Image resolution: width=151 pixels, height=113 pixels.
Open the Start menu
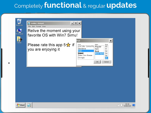(21, 105)
